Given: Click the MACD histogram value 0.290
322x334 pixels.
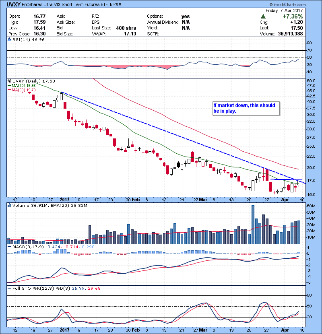Looking at the screenshot, I should point(88,247).
